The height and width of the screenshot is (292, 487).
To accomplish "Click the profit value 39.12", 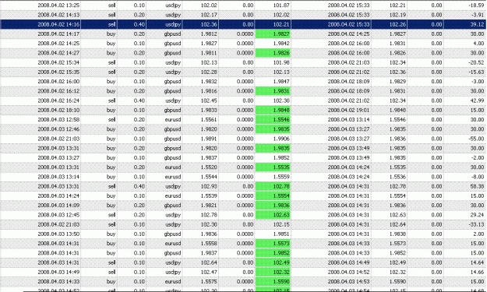I will (477, 24).
